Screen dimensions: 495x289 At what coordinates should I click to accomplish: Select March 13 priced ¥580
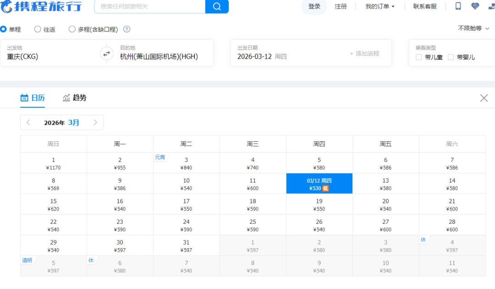386,184
